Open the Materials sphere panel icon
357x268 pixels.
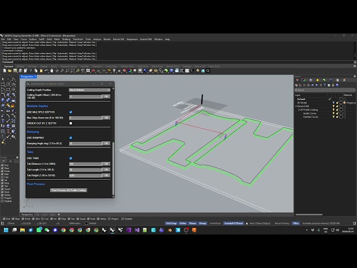point(331,80)
